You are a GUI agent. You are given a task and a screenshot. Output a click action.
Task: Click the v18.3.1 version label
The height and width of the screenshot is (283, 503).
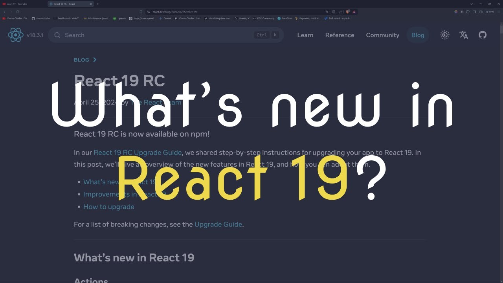(35, 35)
